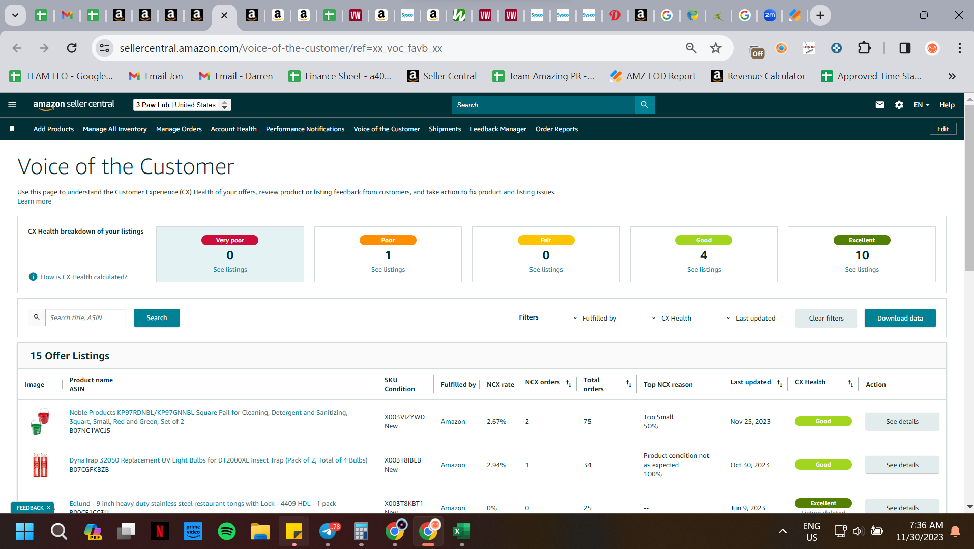See details for Noble Products pail listing
This screenshot has width=974, height=549.
[902, 421]
